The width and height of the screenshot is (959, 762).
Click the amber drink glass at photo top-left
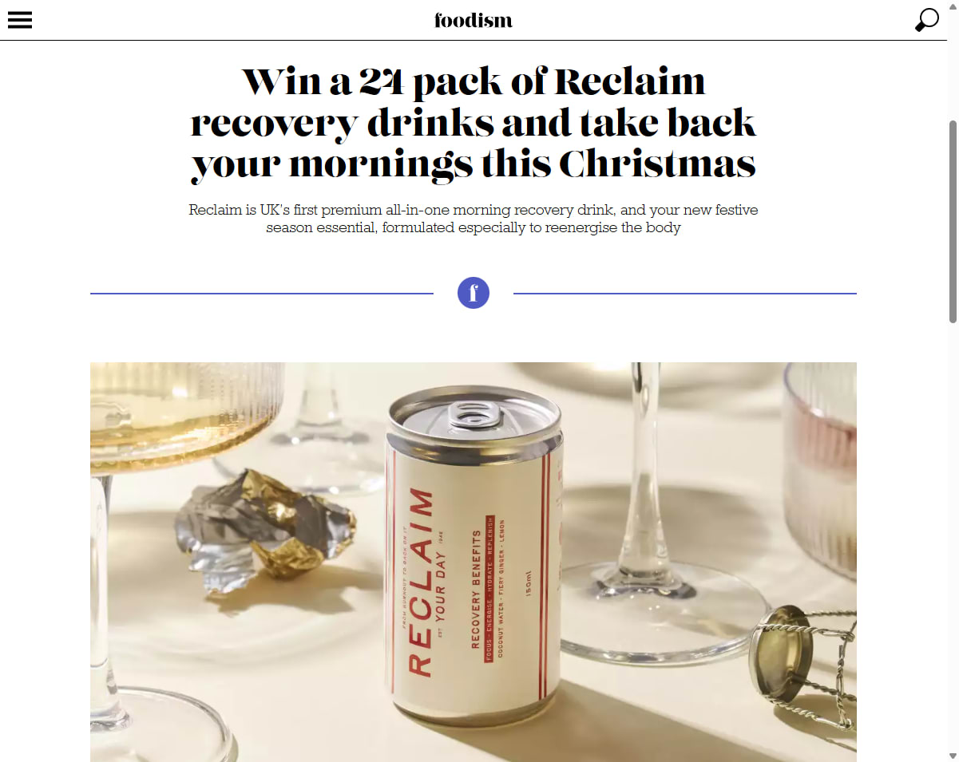pyautogui.click(x=185, y=415)
